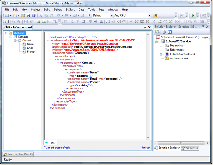Open the active documents dropdown arrow
The image size is (213, 165).
coord(145,27)
